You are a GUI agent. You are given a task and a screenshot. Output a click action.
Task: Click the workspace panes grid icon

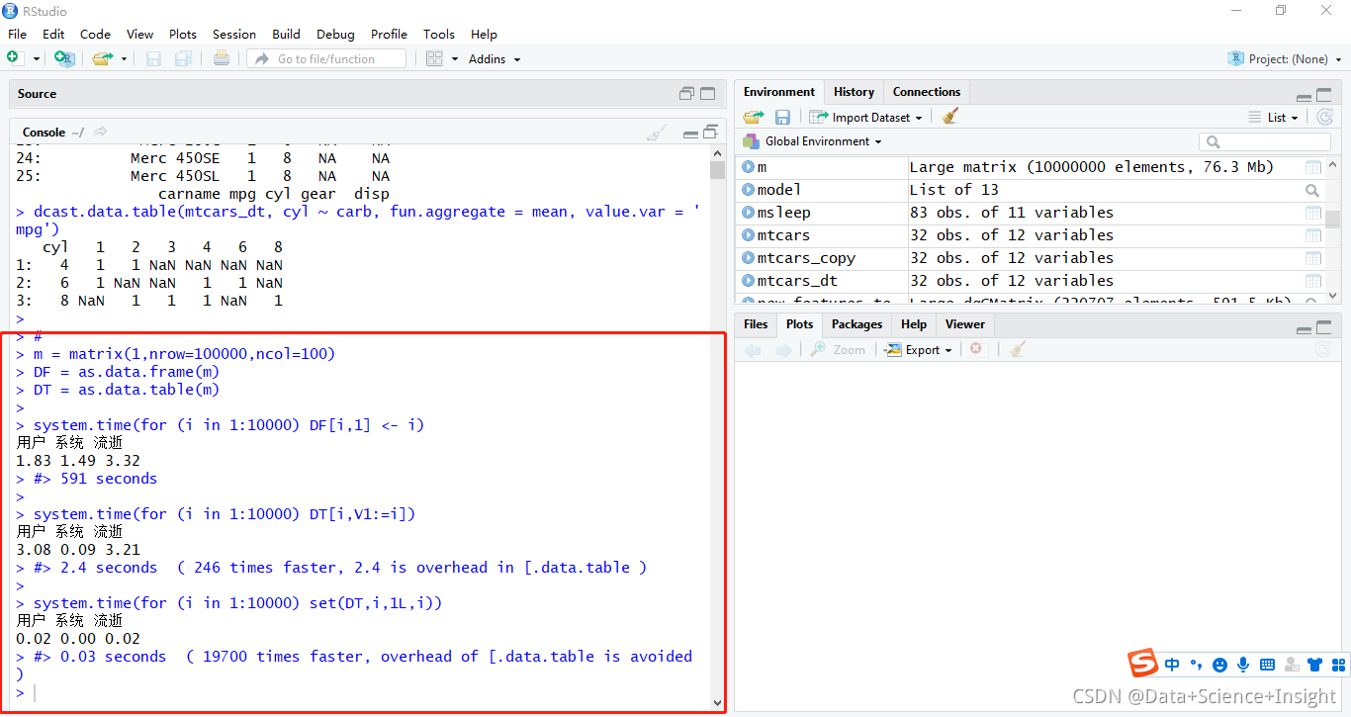[434, 59]
